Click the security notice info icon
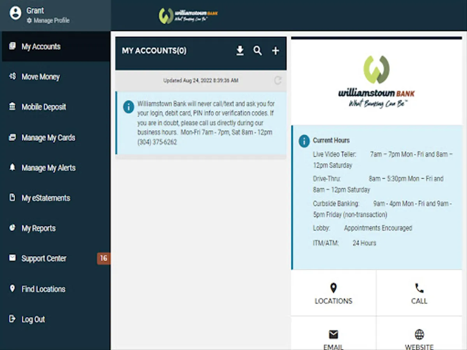467x350 pixels. tap(128, 107)
